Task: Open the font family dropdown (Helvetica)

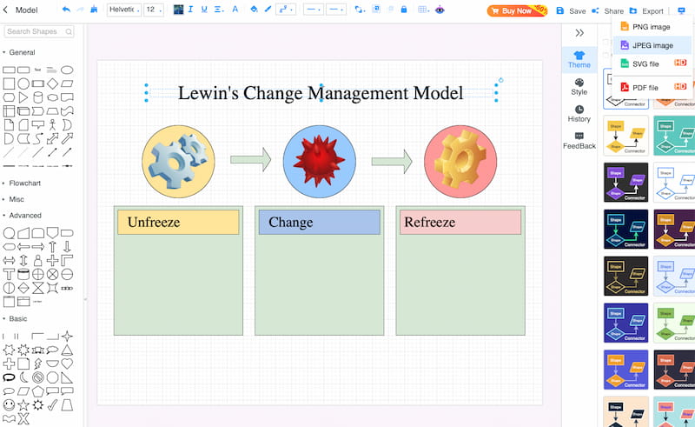Action: coord(124,10)
